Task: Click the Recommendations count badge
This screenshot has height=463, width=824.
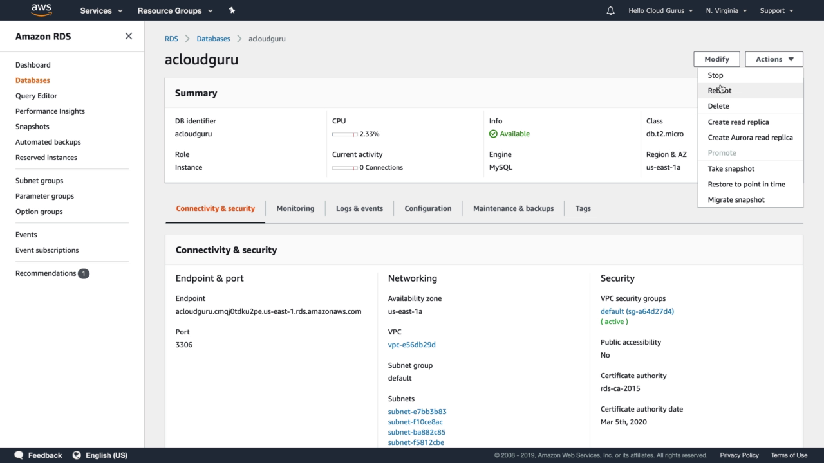Action: 84,273
